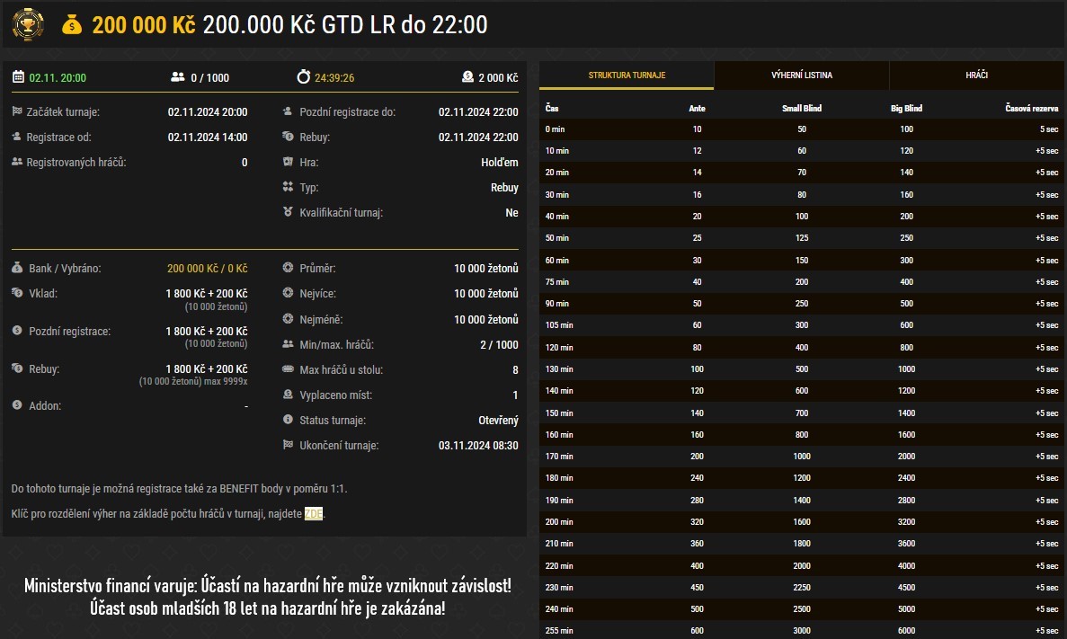This screenshot has width=1067, height=639.
Task: Click the Big Blind column header
Action: pos(906,108)
